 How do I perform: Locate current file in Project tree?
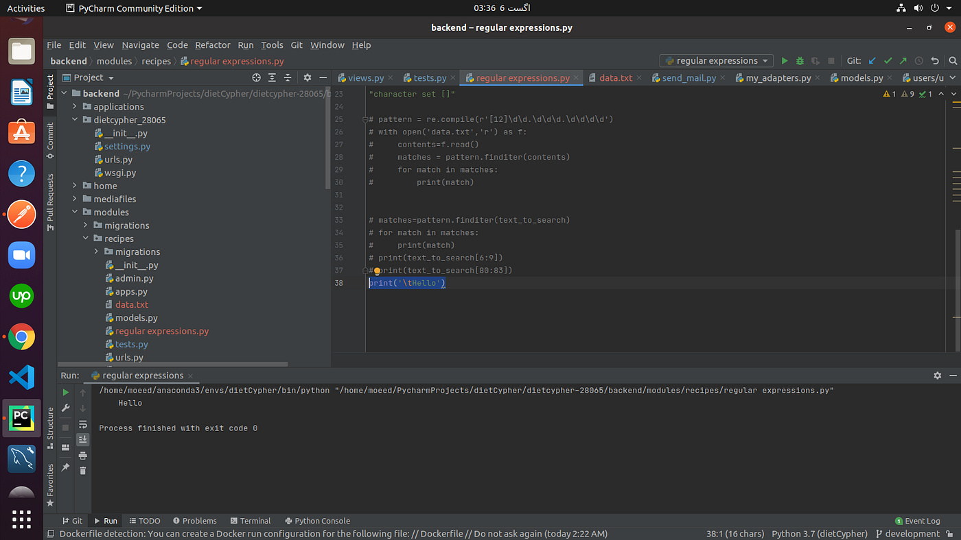click(257, 78)
